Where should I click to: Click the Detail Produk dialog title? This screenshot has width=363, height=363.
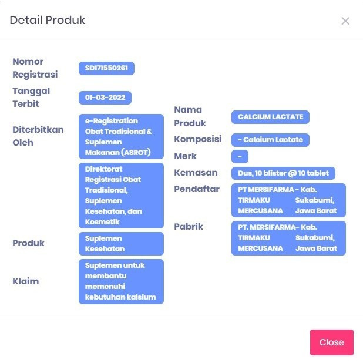tap(48, 21)
